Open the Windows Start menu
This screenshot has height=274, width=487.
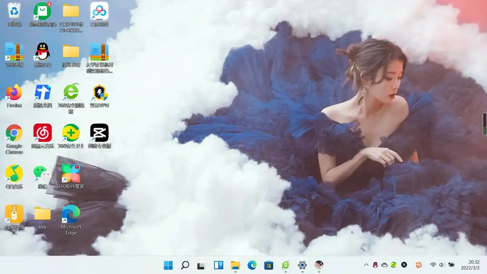click(168, 265)
